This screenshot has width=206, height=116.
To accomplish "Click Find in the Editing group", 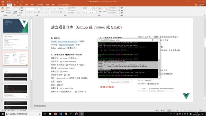I will [121, 8].
